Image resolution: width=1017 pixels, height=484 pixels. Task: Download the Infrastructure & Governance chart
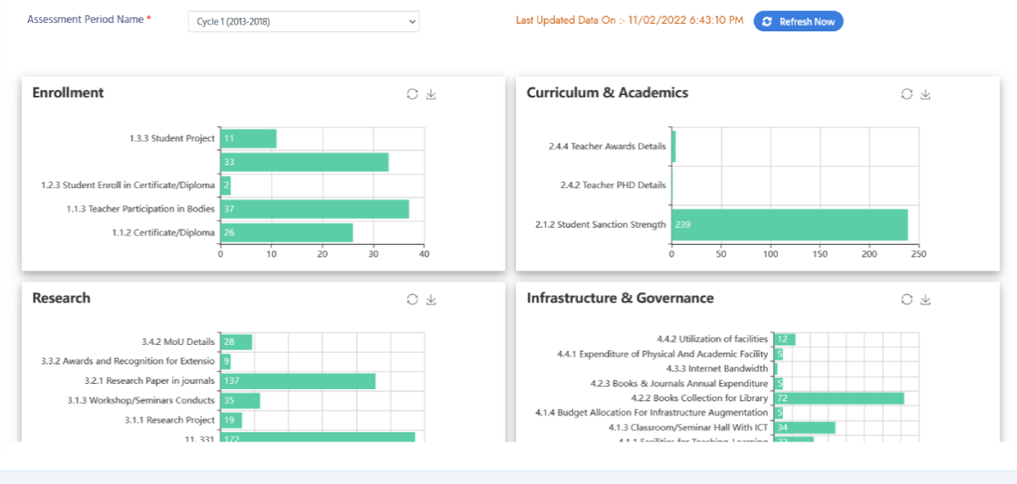925,299
